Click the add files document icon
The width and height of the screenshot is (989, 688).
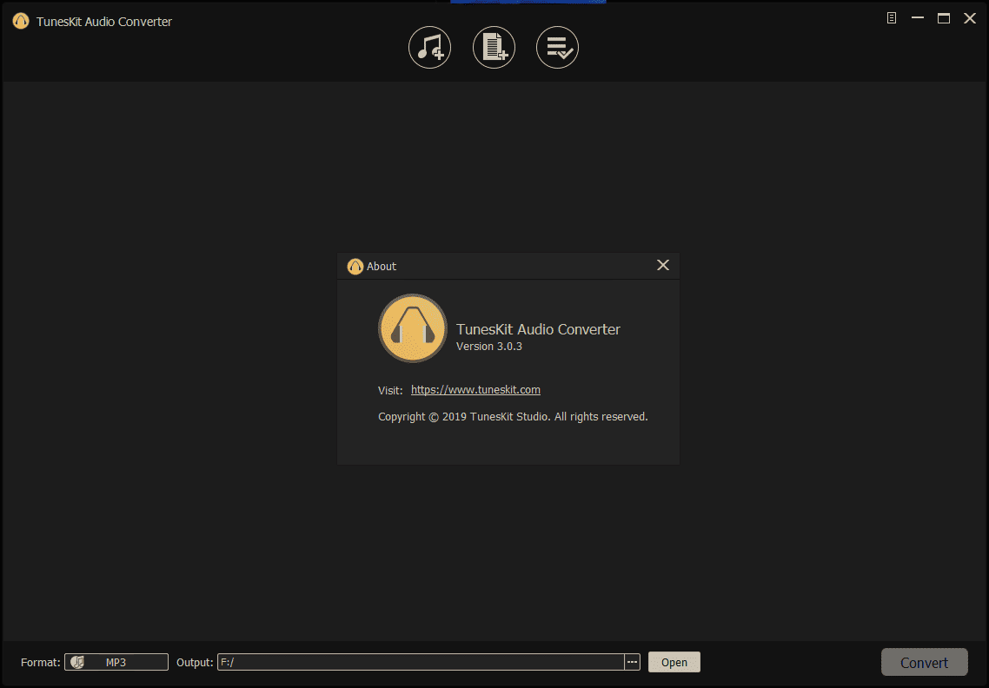(494, 48)
